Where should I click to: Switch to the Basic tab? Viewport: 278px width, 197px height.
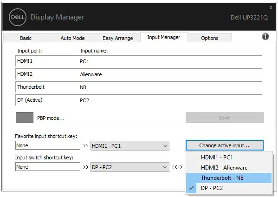pos(26,38)
